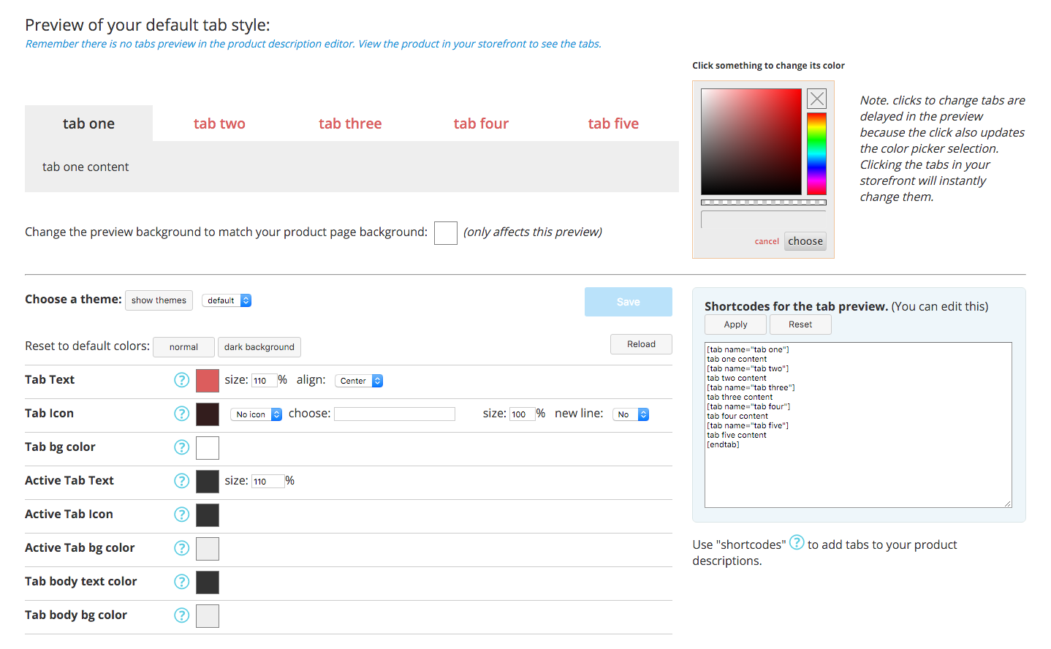This screenshot has height=649, width=1051.
Task: Open help icon for Tab Icon
Action: pyautogui.click(x=182, y=414)
